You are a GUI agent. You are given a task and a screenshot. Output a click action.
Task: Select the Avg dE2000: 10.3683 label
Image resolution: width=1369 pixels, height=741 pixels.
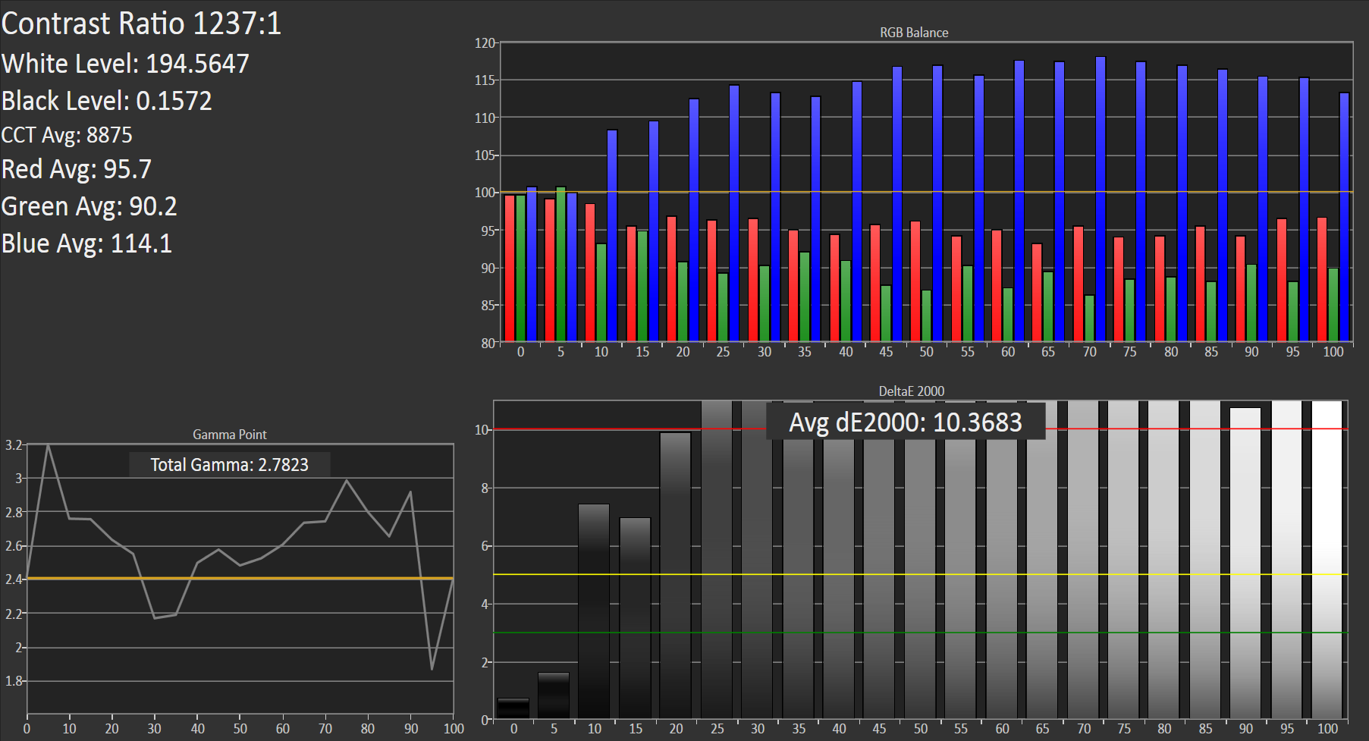906,422
